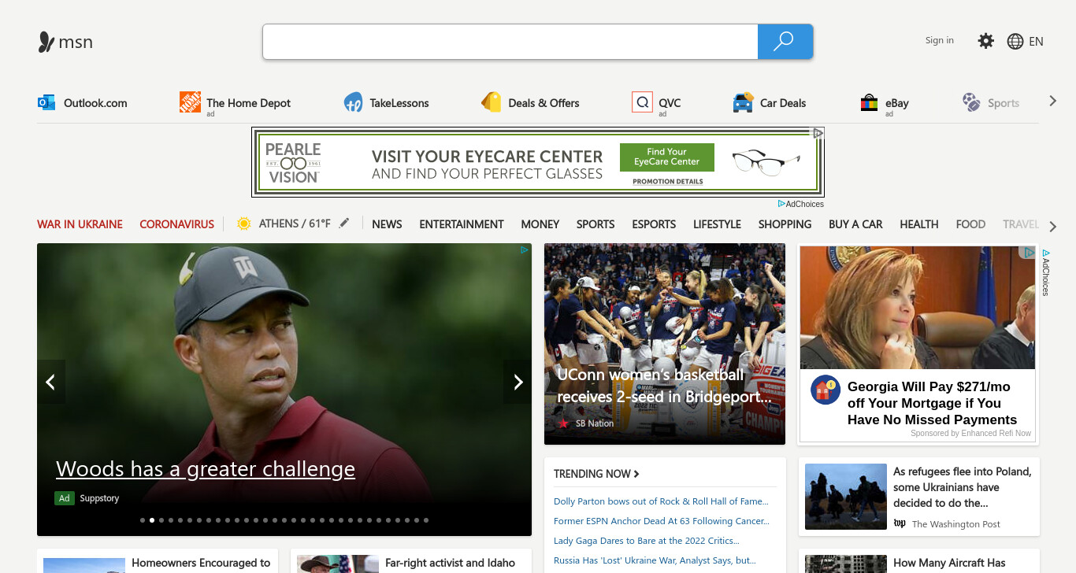The image size is (1076, 573).
Task: Open How Many Aircraft Has article
Action: [x=949, y=563]
